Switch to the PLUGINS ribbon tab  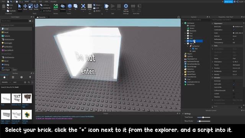tap(54, 2)
